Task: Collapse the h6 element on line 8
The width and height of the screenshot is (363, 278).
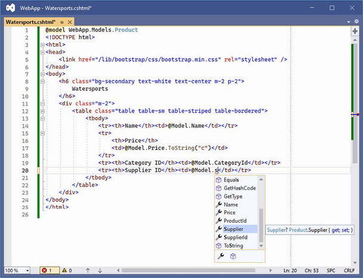Action: click(x=42, y=82)
